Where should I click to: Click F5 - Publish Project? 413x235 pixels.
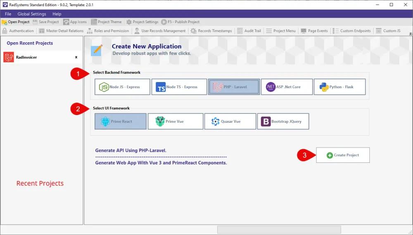click(180, 22)
